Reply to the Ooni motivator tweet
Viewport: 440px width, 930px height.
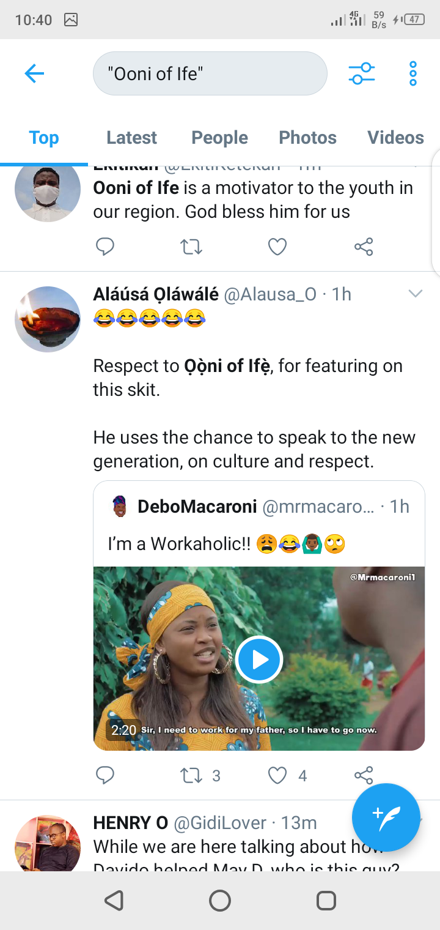pos(105,247)
